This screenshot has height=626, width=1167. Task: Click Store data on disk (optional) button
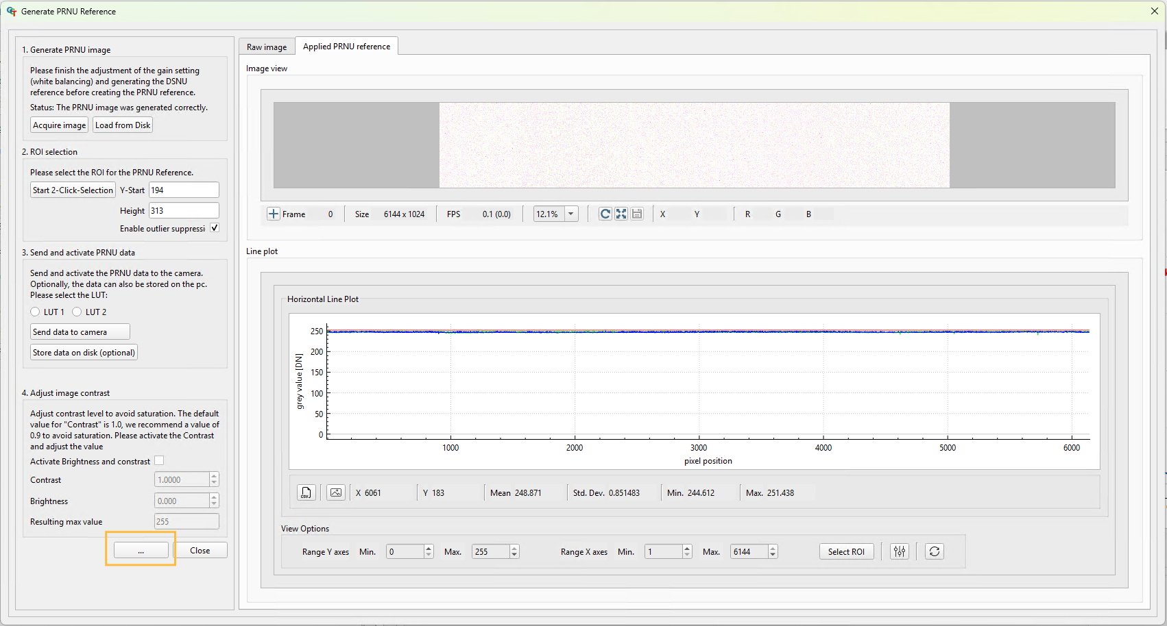click(x=84, y=352)
